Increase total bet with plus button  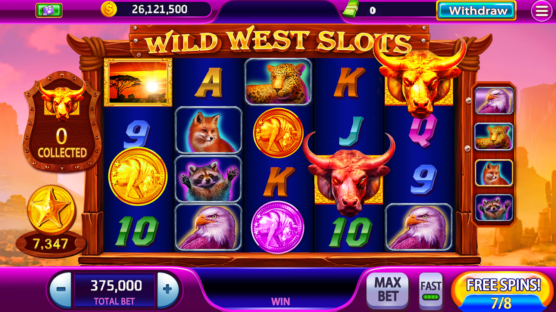167,289
